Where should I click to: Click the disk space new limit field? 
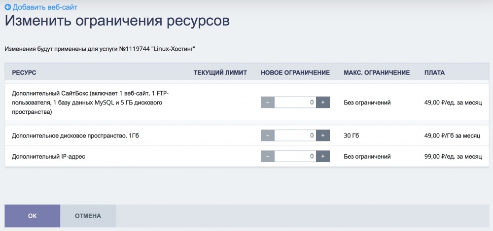295,135
